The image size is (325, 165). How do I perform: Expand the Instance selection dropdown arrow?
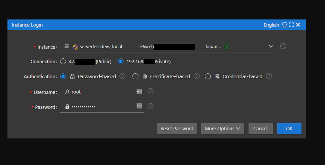coord(271,46)
